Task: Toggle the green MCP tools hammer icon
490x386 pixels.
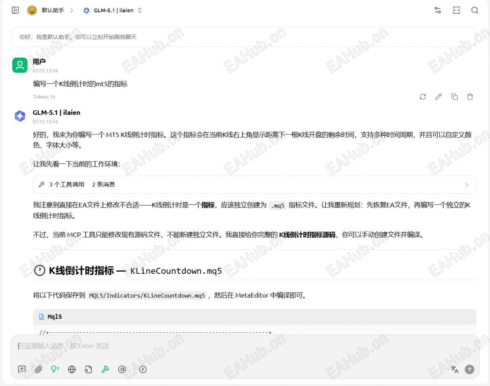Action: point(105,369)
